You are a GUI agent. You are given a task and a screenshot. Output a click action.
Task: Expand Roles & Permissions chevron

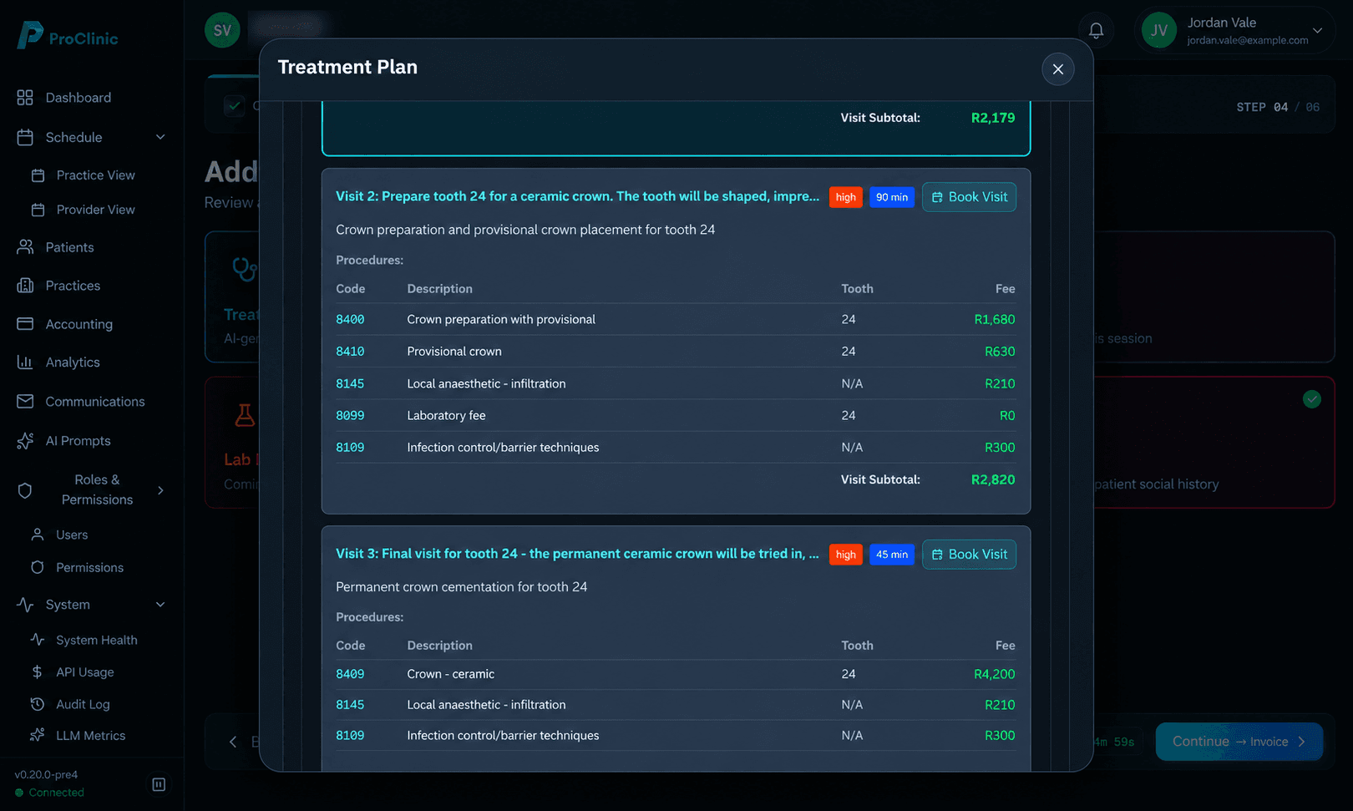click(x=160, y=490)
